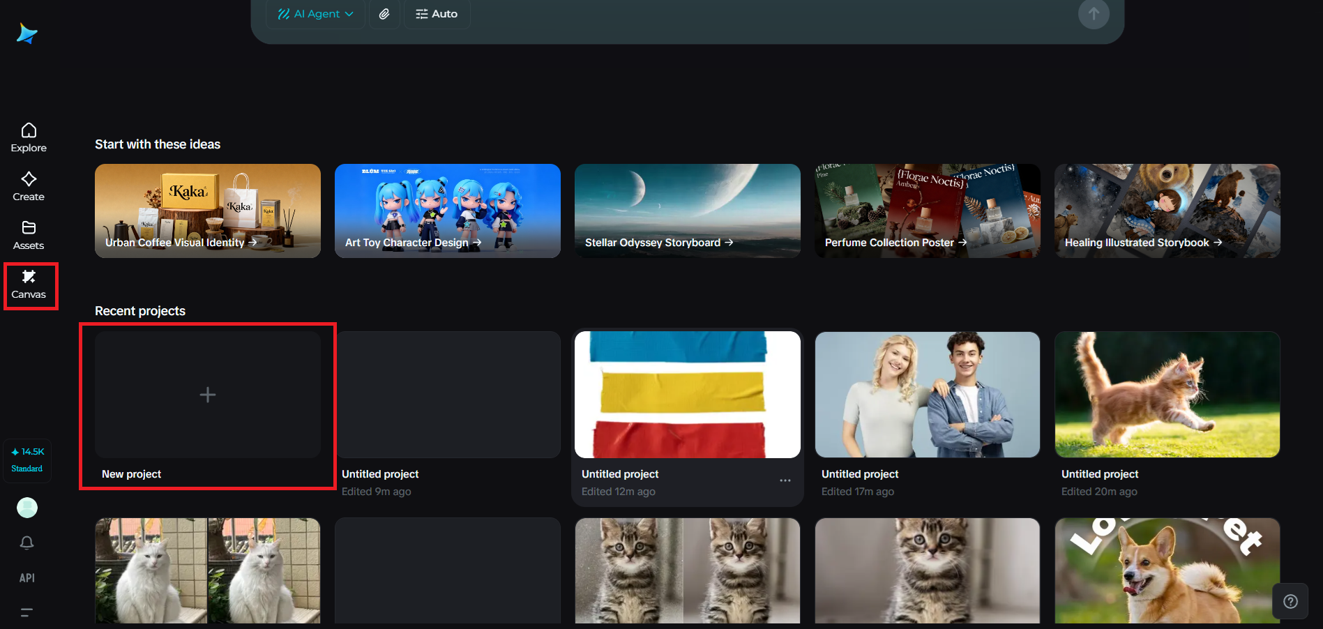The height and width of the screenshot is (629, 1323).
Task: Open Perfume Collection Poster idea
Action: 928,211
